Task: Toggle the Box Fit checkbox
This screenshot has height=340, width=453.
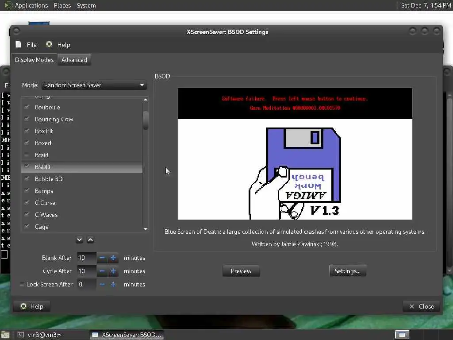Action: coord(27,131)
